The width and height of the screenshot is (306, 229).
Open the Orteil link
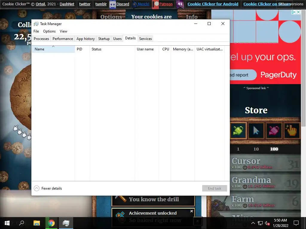click(x=40, y=4)
